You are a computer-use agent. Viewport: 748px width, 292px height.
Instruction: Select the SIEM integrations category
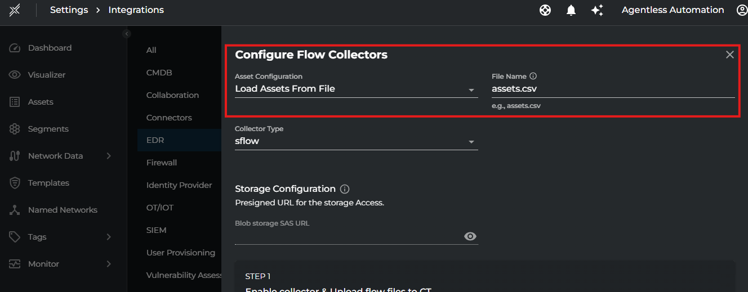(157, 230)
